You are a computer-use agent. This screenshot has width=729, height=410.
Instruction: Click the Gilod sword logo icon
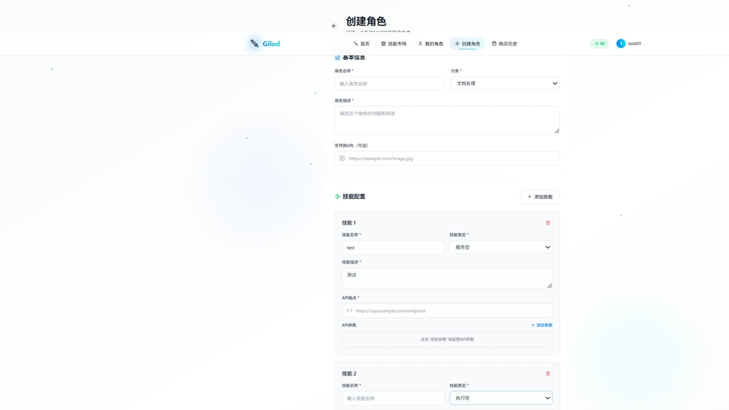pyautogui.click(x=254, y=43)
